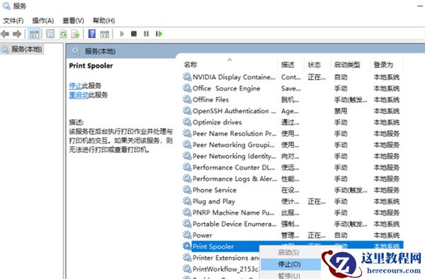Open the Help question-mark icon
The image size is (425, 279).
pyautogui.click(x=92, y=34)
